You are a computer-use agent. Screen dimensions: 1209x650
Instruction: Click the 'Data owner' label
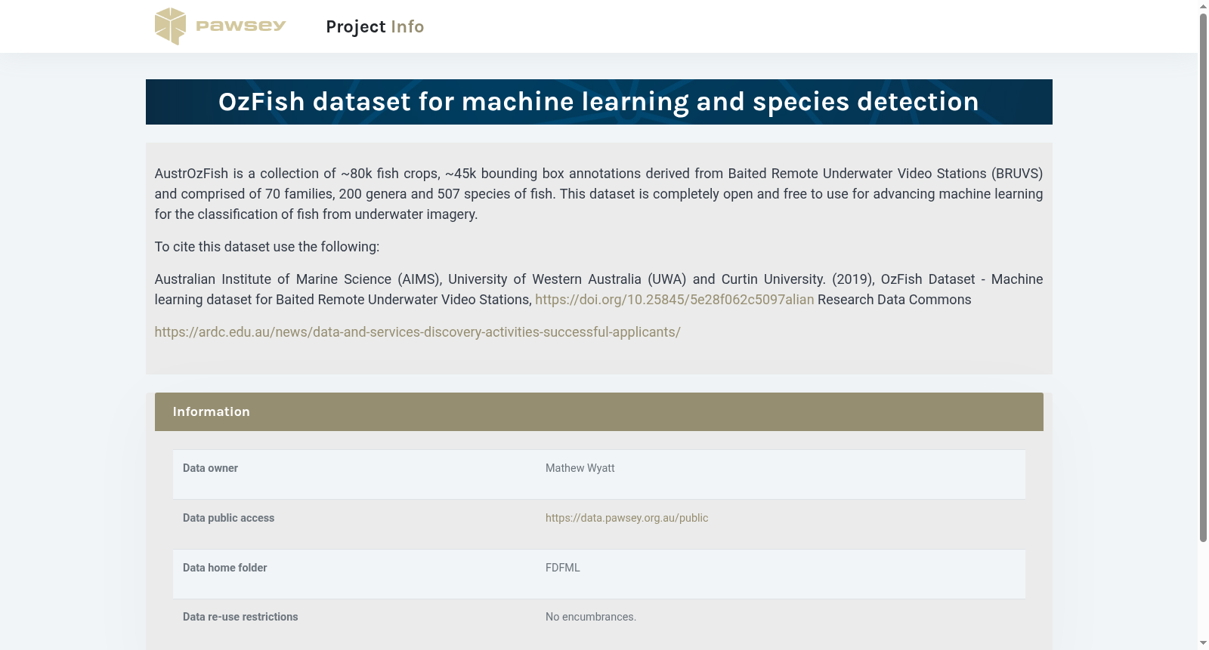(x=210, y=468)
